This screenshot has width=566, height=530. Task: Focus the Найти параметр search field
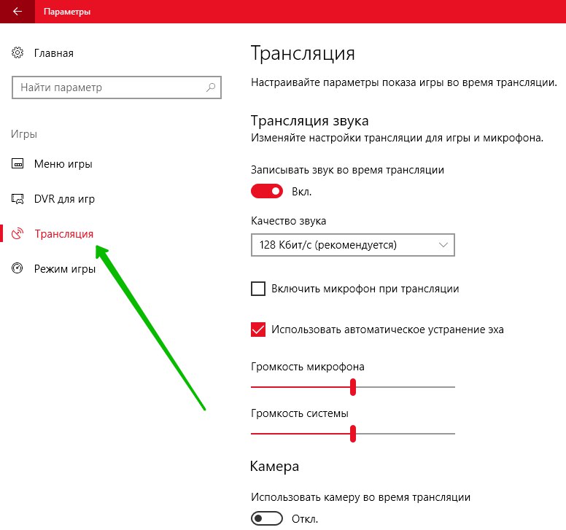(117, 87)
